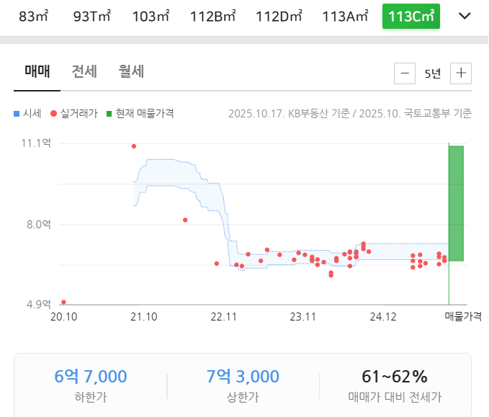Choose the 103㎡ area option
This screenshot has width=489, height=417.
click(x=150, y=16)
